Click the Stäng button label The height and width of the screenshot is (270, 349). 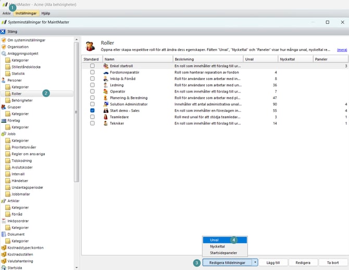pyautogui.click(x=13, y=32)
